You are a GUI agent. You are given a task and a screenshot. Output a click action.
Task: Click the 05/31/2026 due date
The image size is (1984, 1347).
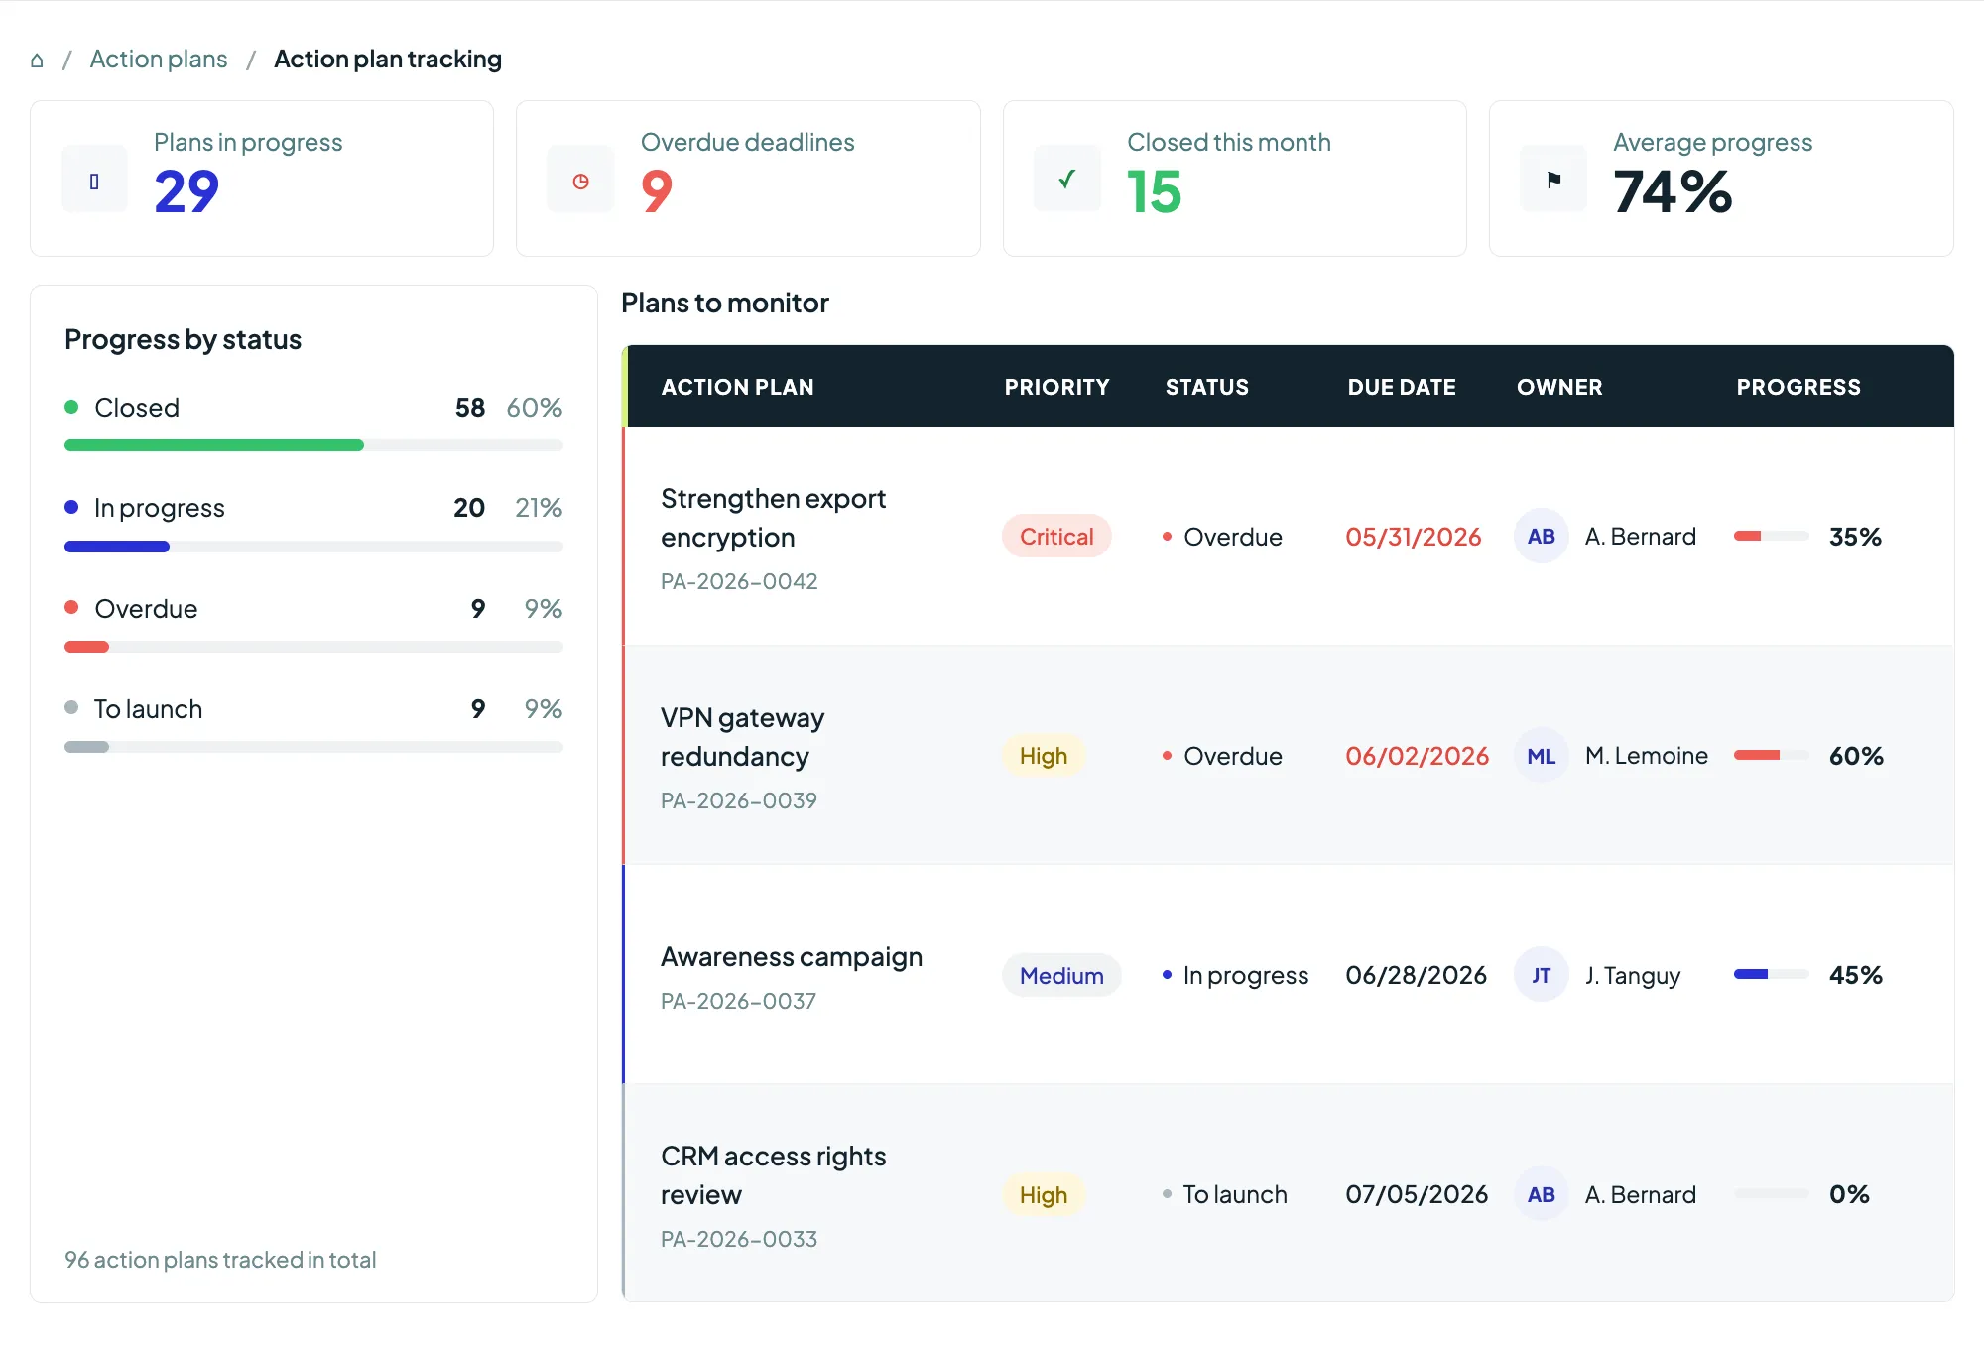[1413, 537]
